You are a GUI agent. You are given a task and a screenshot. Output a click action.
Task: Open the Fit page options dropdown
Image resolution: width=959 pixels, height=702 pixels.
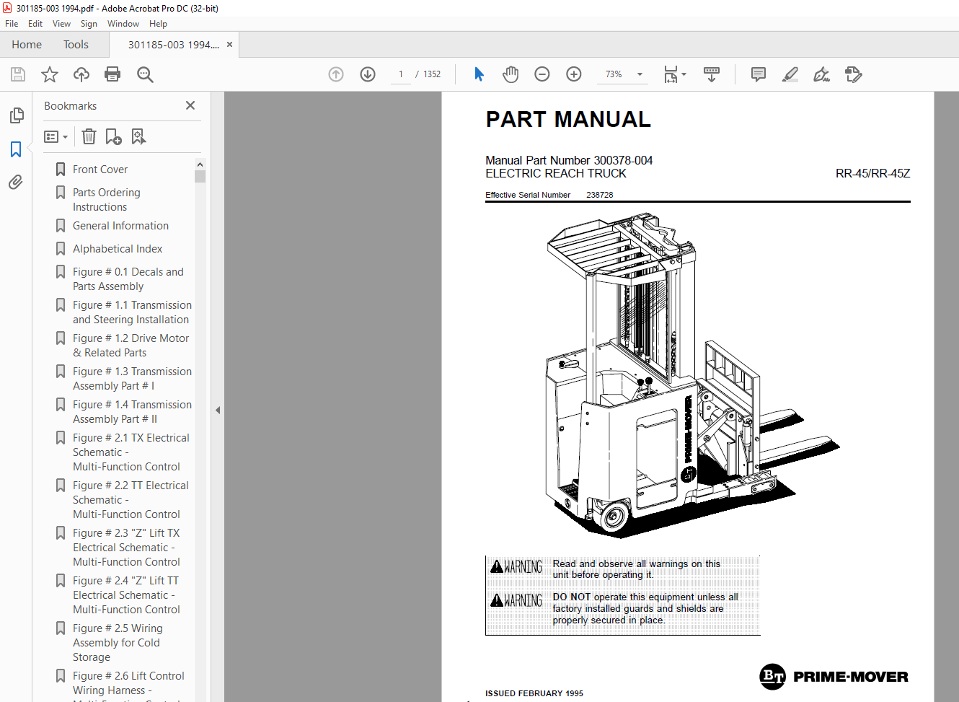[x=675, y=74]
